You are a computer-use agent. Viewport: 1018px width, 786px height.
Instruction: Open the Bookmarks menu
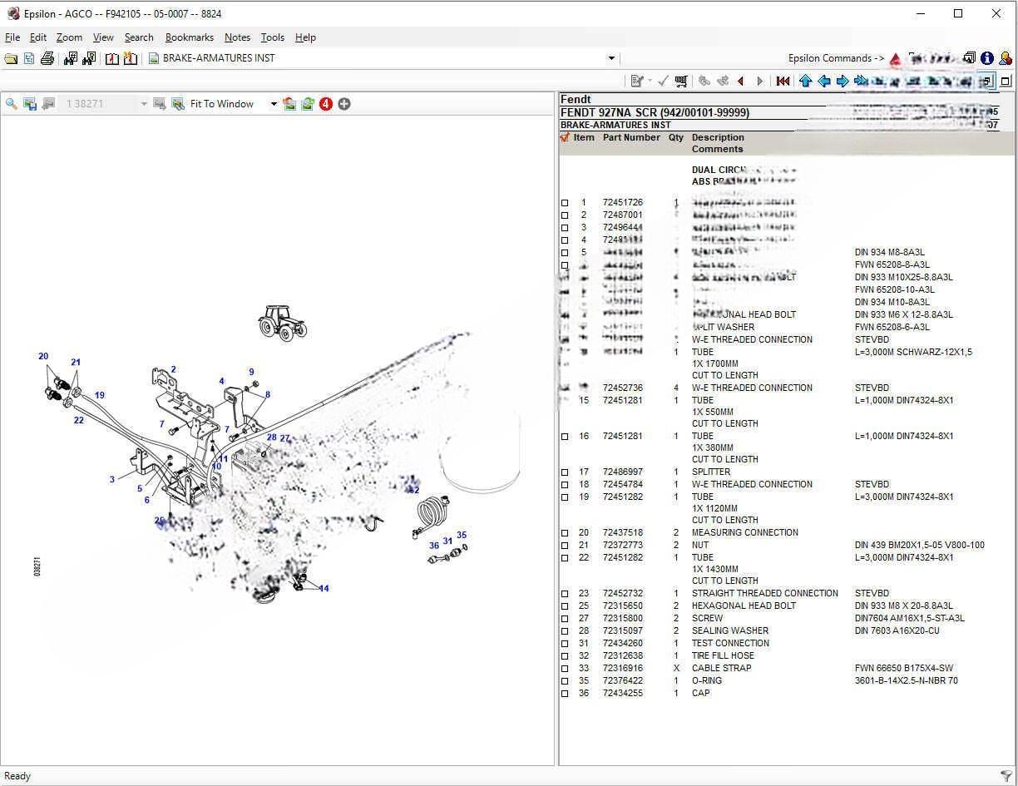tap(190, 37)
